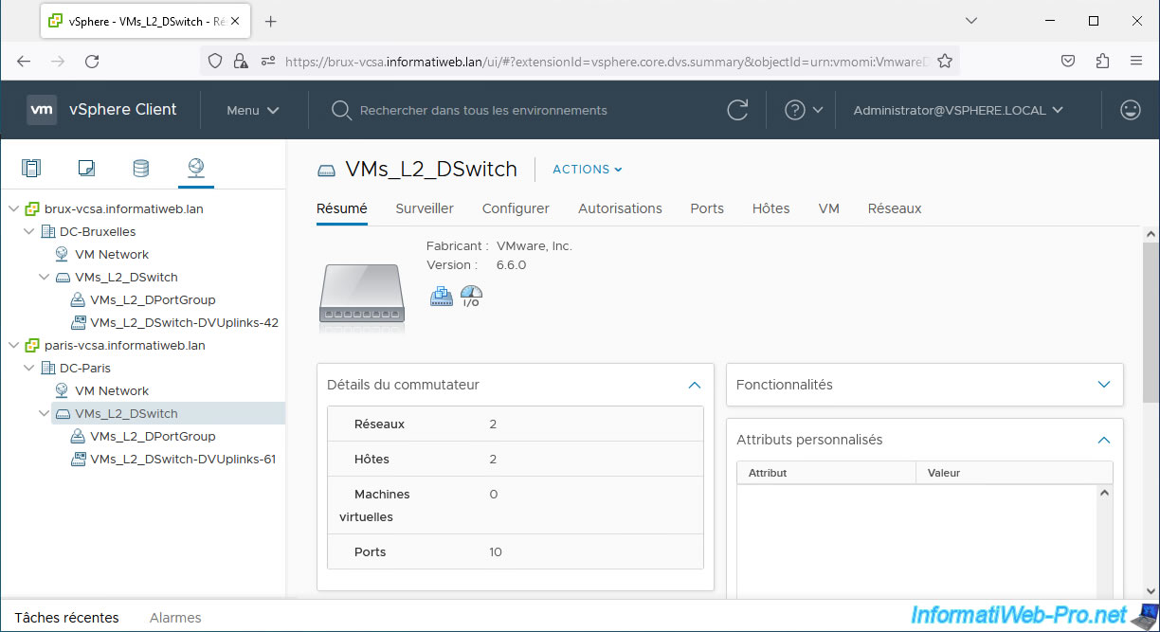This screenshot has height=632, width=1160.
Task: Open the Hosts and Clusters inventory view
Action: coord(31,169)
